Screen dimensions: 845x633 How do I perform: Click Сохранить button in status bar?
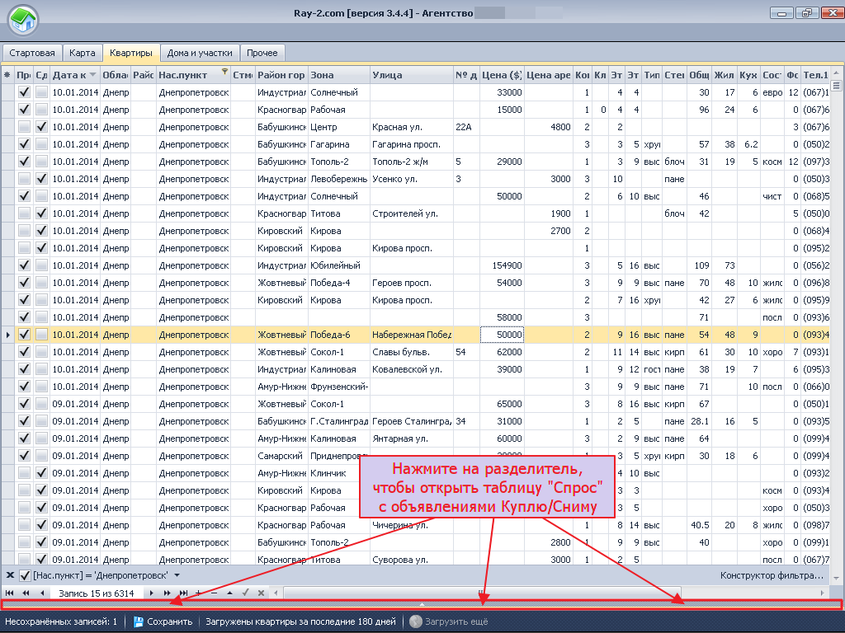point(163,621)
